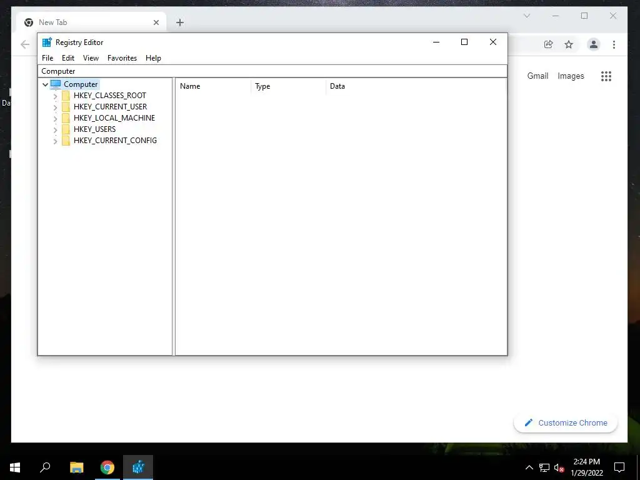Click the Data column header
Image resolution: width=640 pixels, height=480 pixels.
click(416, 86)
